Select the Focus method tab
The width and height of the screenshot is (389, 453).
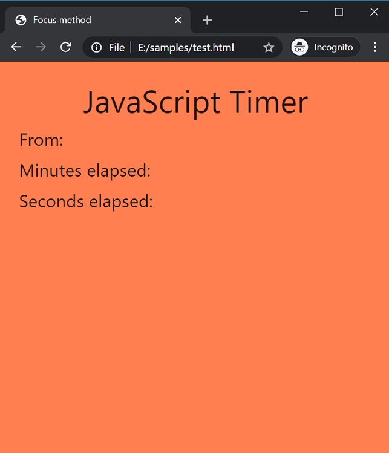[x=98, y=20]
